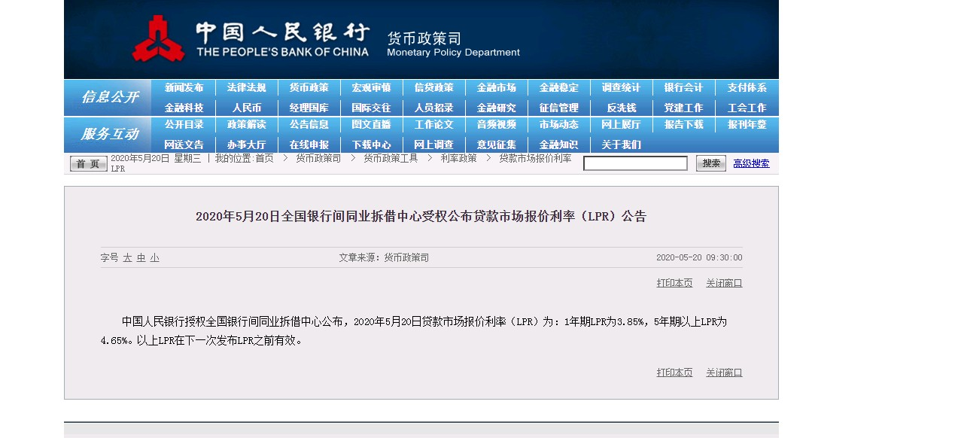Open 市场动态 navigation item

[558, 125]
